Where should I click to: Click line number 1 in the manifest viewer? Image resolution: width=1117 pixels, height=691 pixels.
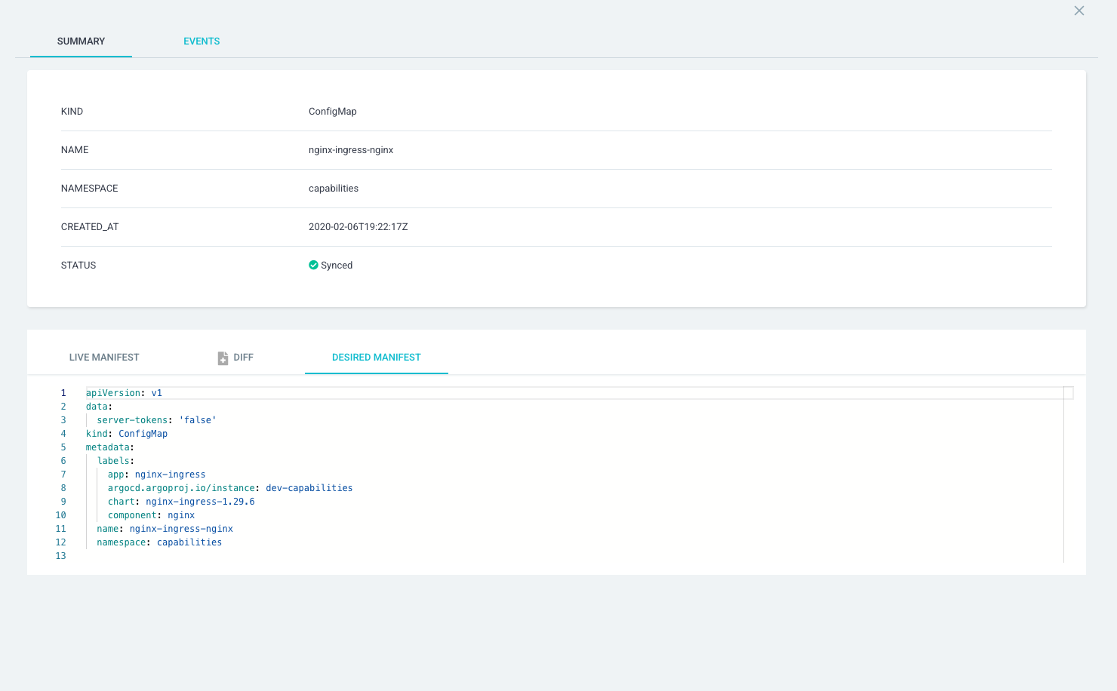click(x=63, y=392)
